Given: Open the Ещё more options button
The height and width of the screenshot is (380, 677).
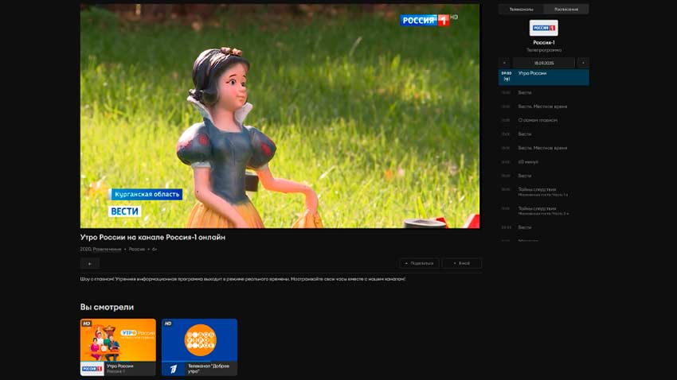Looking at the screenshot, I should [x=461, y=263].
